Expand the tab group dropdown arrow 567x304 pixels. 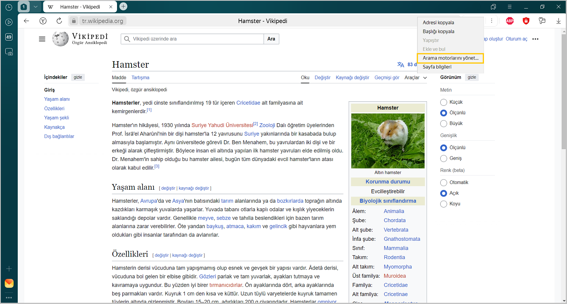pyautogui.click(x=36, y=7)
